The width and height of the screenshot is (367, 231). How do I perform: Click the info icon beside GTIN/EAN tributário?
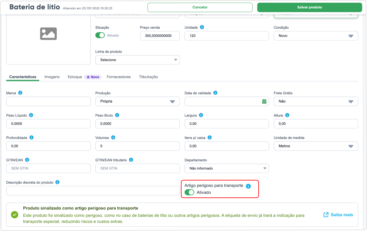(131, 160)
